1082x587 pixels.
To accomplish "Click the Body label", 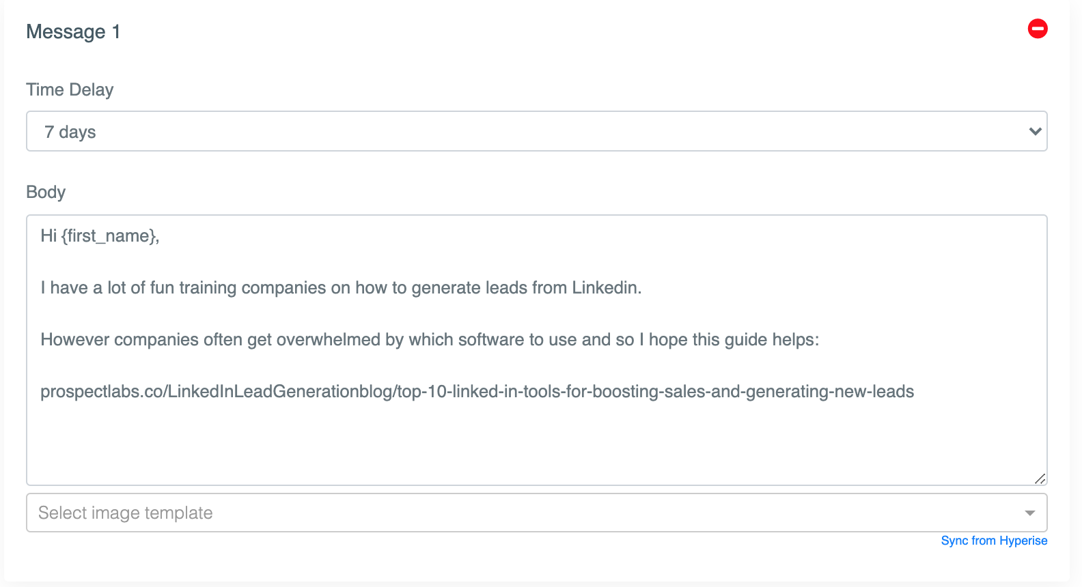I will tap(46, 192).
